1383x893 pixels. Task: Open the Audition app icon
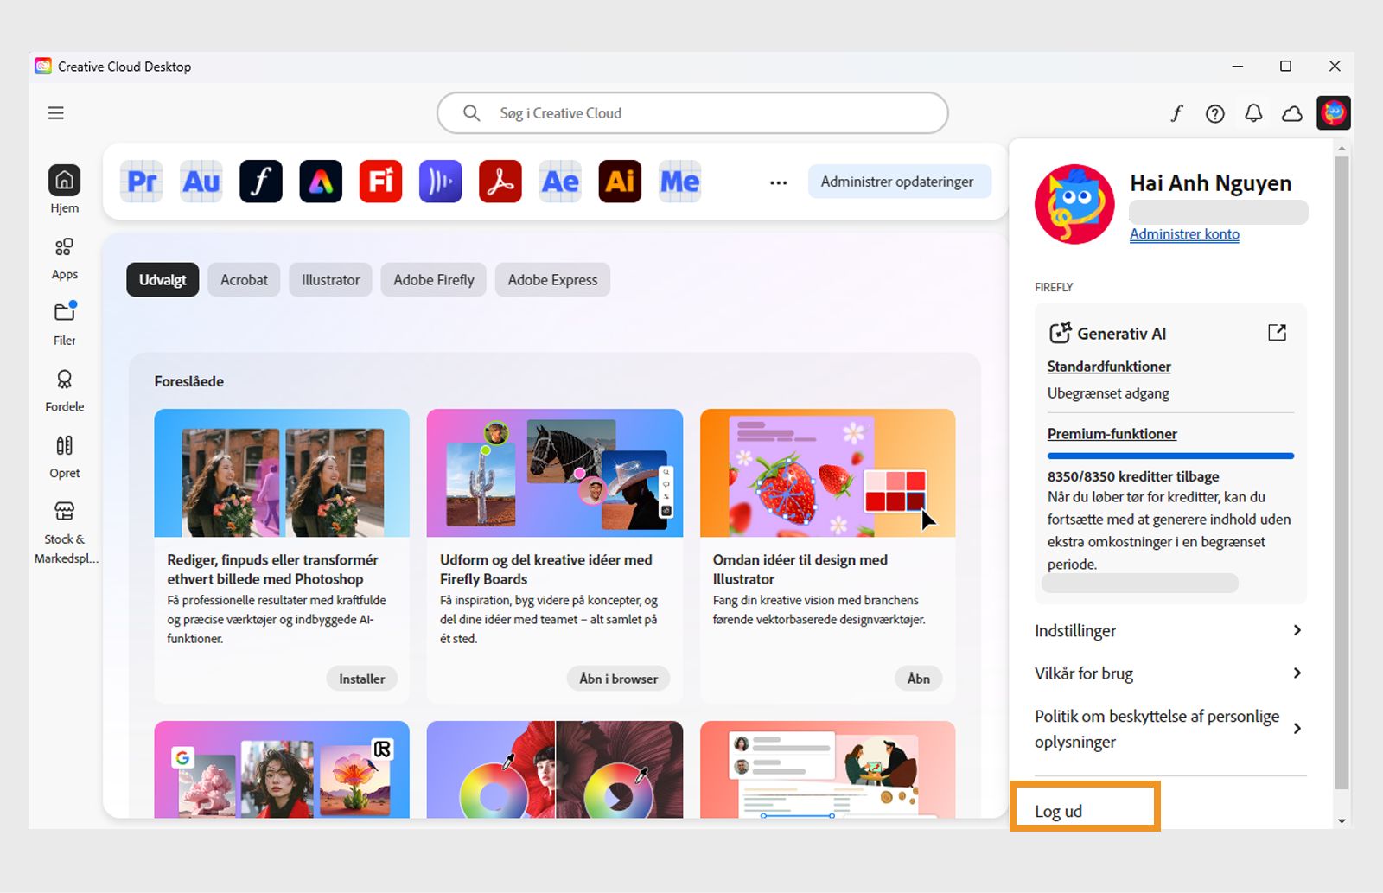(x=201, y=182)
